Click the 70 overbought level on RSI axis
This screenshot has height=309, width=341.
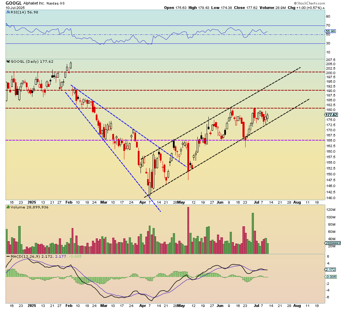[328, 25]
